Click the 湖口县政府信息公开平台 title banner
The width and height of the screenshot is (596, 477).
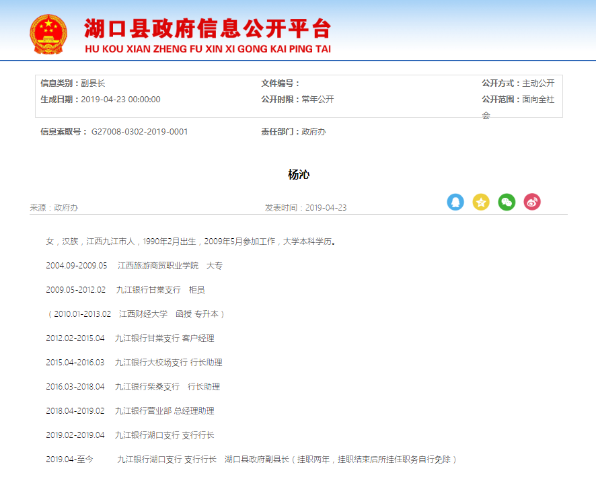(x=208, y=28)
